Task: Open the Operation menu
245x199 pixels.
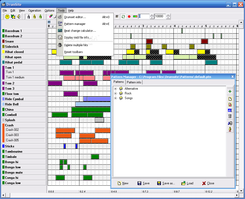Action: (x=35, y=10)
